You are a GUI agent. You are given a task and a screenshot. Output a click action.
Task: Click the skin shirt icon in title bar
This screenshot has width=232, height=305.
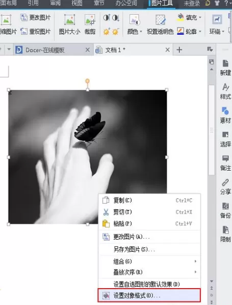[x=217, y=3]
